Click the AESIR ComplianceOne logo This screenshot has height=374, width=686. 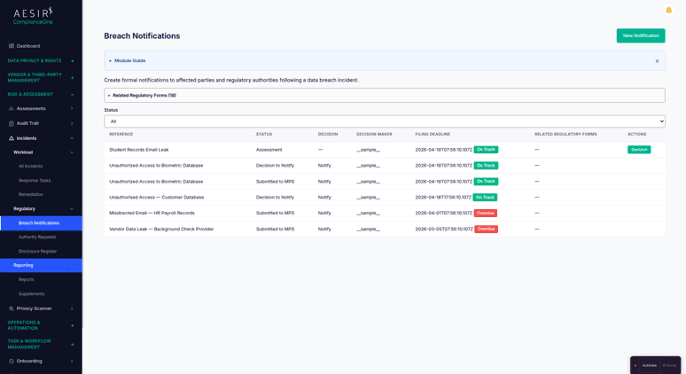(33, 16)
